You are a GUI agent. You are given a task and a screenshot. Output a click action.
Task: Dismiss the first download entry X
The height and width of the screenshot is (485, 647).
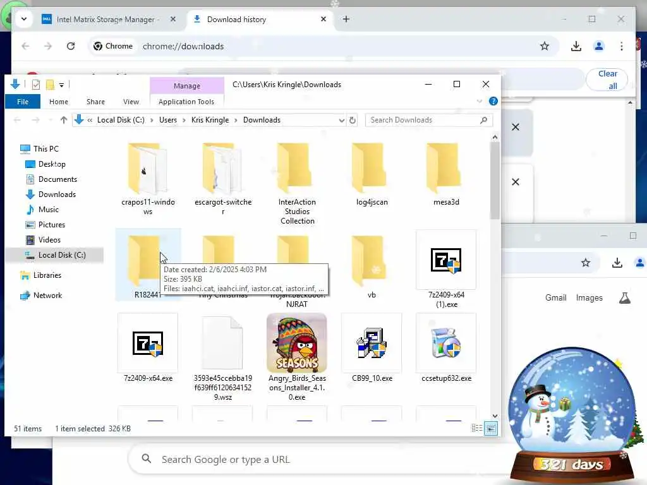(x=516, y=127)
